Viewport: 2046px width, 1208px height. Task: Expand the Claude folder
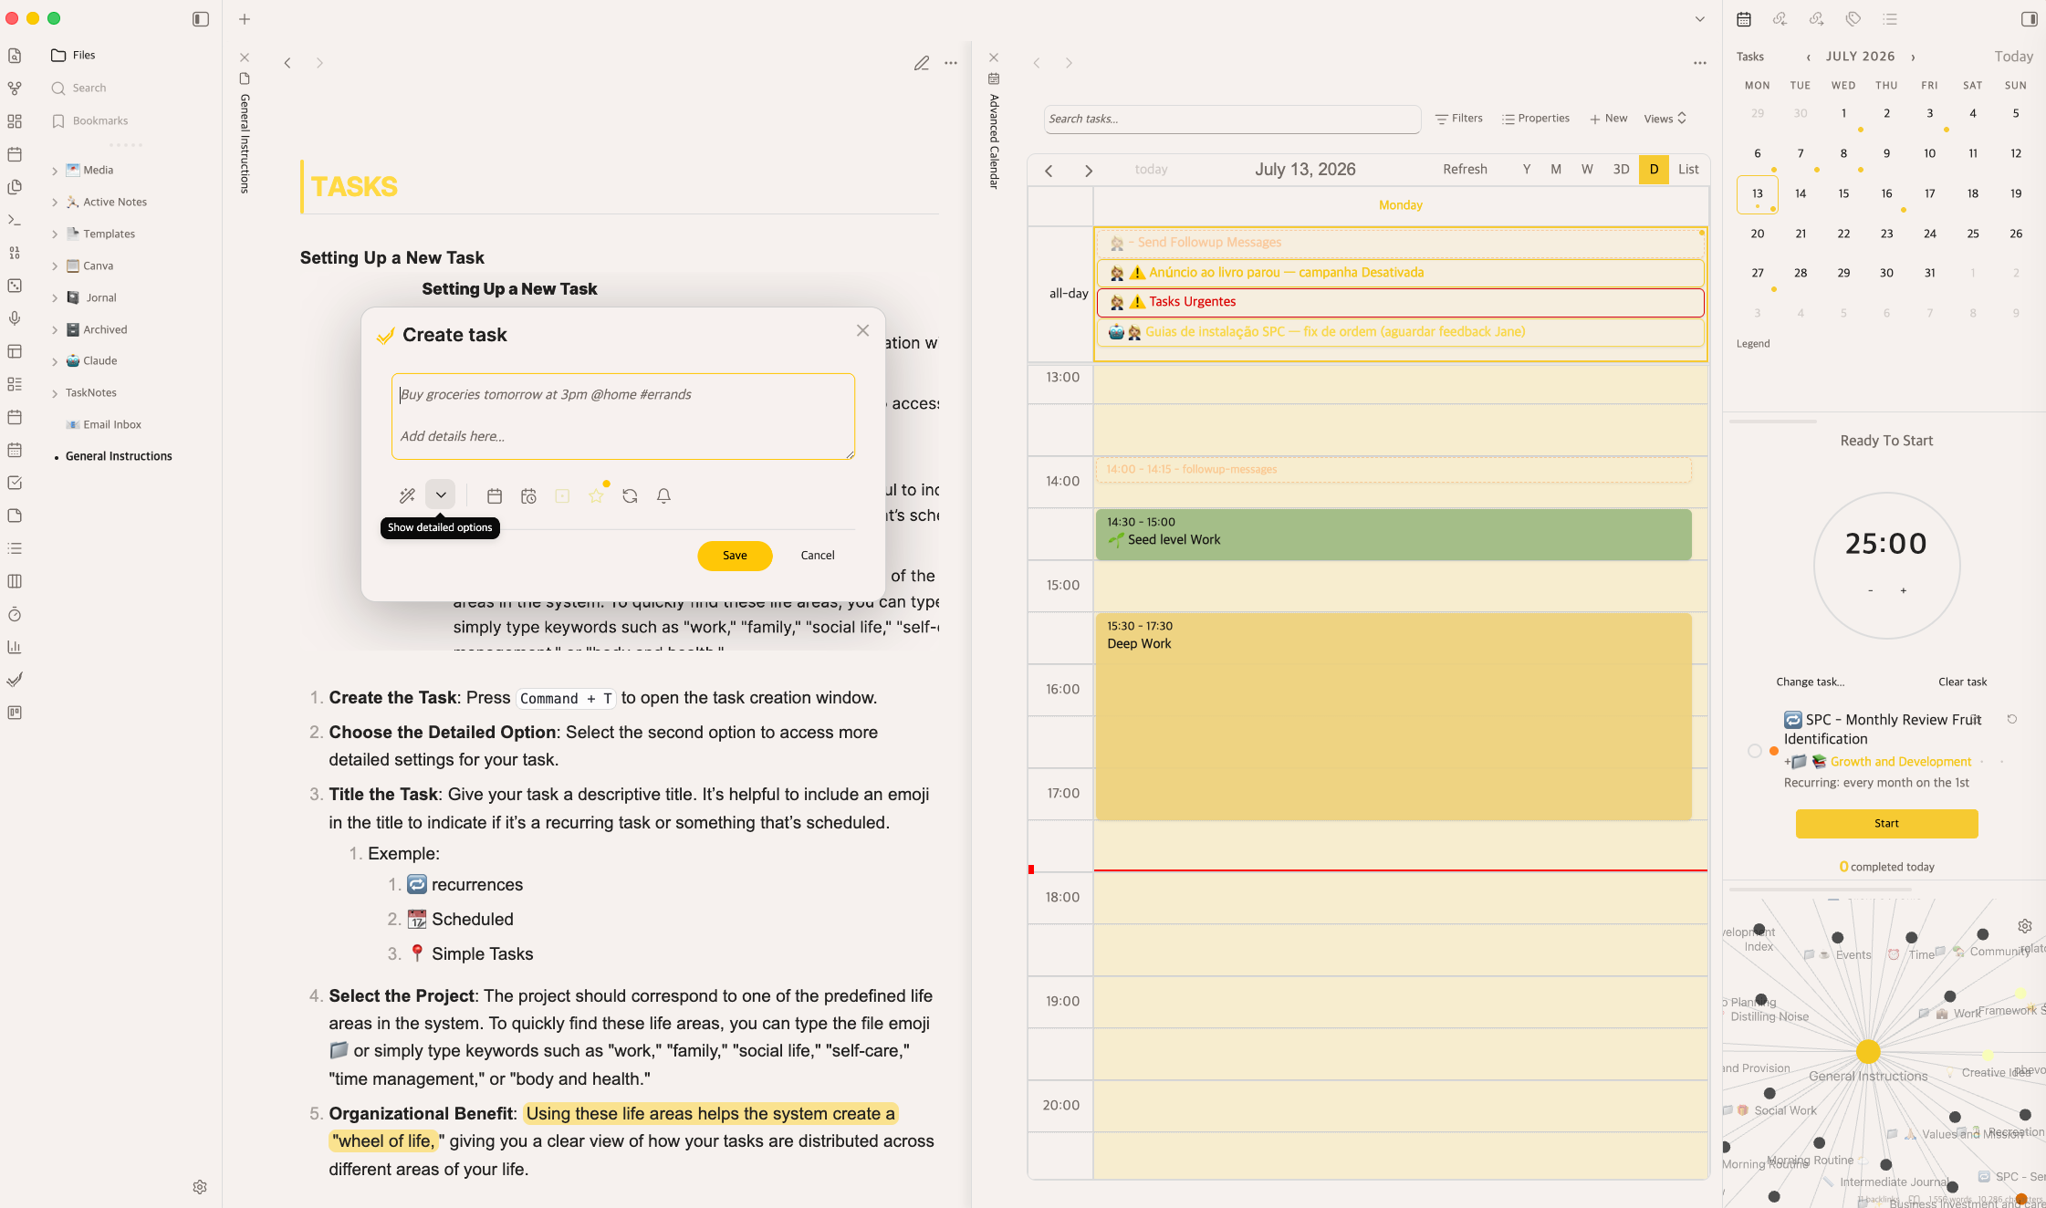tap(55, 361)
